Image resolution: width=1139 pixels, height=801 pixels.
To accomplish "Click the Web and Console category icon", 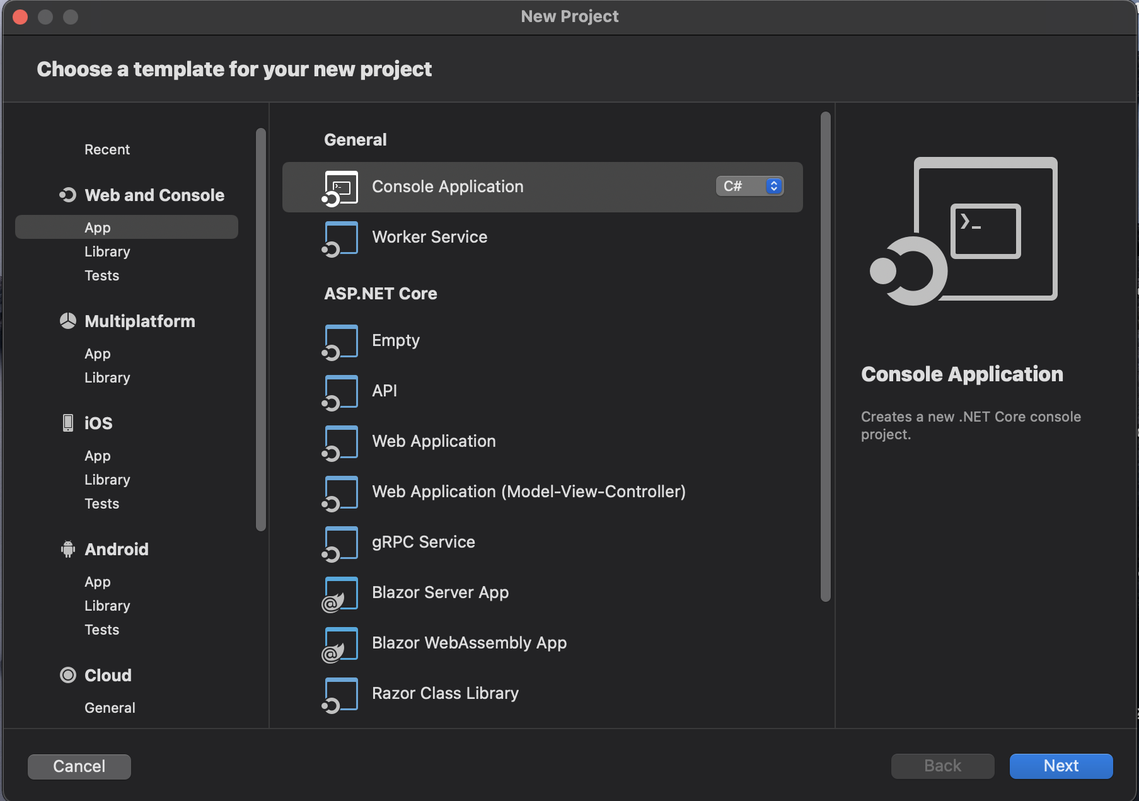I will 67,195.
